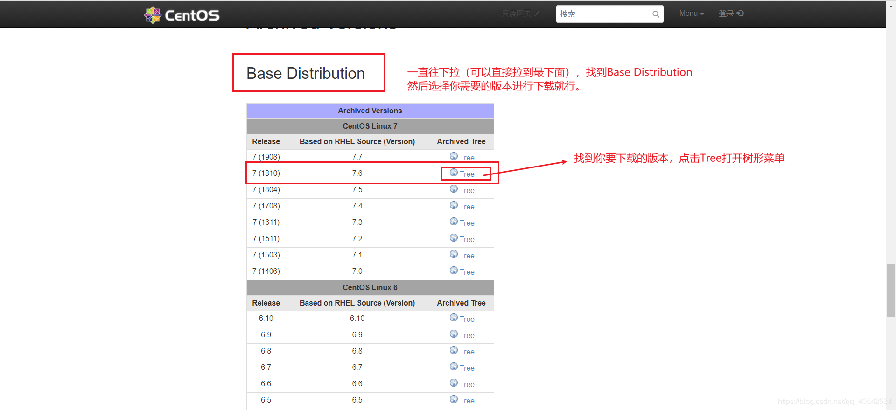
Task: Open Tree link for release 6.10
Action: click(467, 319)
